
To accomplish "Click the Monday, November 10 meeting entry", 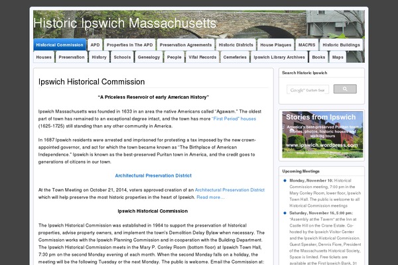I will [x=325, y=193].
